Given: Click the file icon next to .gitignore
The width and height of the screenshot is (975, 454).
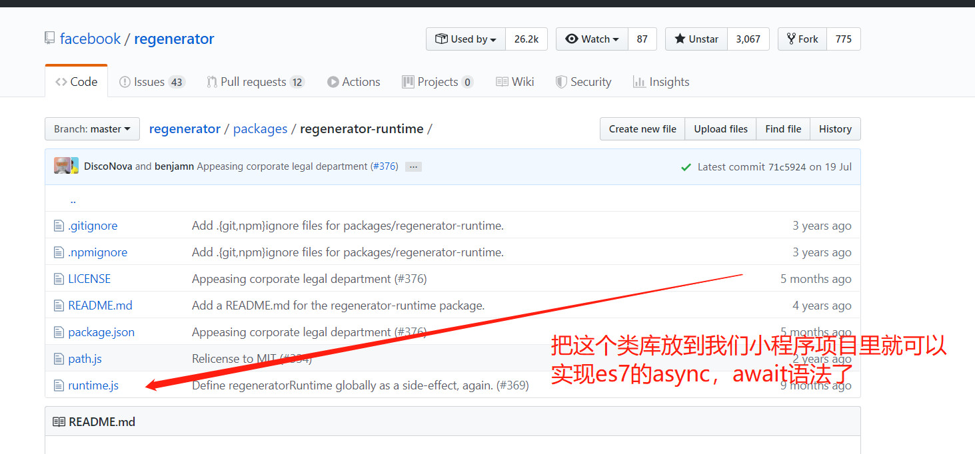Looking at the screenshot, I should click(59, 226).
